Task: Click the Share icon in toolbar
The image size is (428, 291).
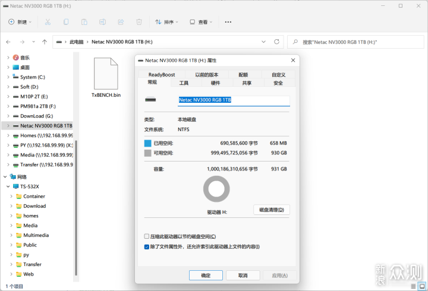Action: tap(121, 22)
